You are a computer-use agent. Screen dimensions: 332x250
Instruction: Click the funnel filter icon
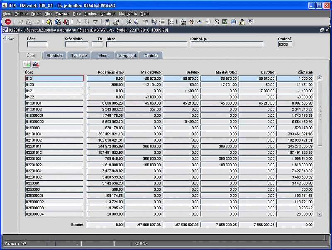coord(95,22)
